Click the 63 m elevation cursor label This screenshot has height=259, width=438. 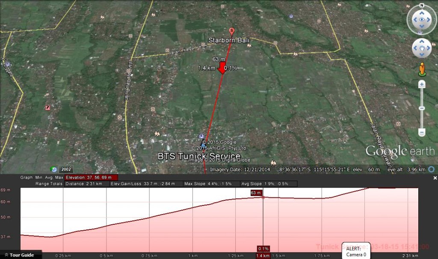[256, 193]
